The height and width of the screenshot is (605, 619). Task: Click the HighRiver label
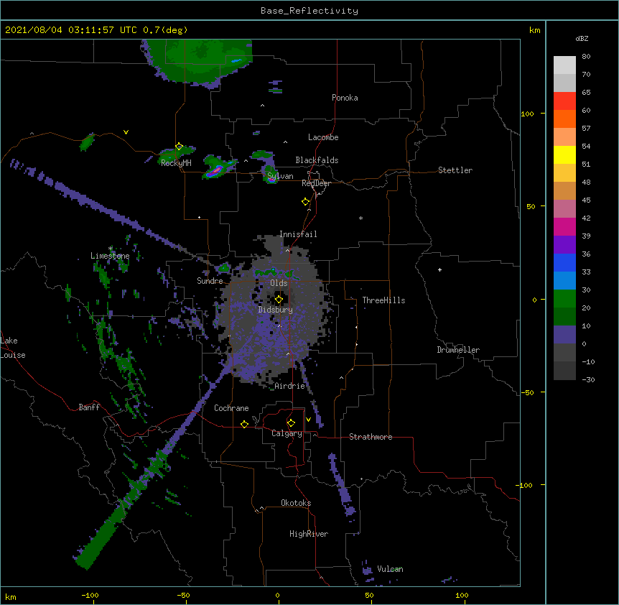coord(309,534)
